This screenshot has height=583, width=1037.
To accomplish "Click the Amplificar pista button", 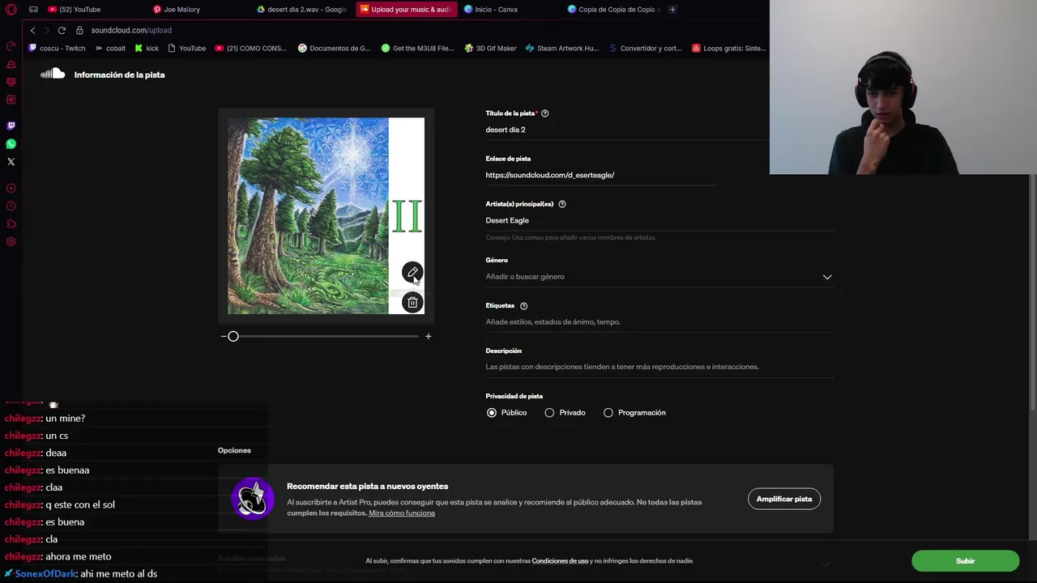I will (x=784, y=499).
